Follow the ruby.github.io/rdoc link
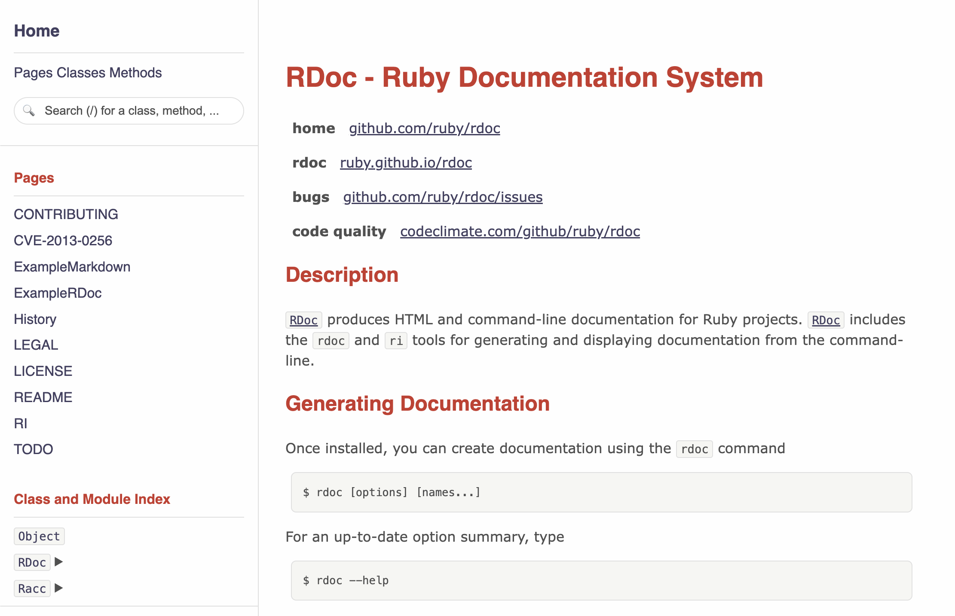This screenshot has width=955, height=616. click(x=406, y=163)
